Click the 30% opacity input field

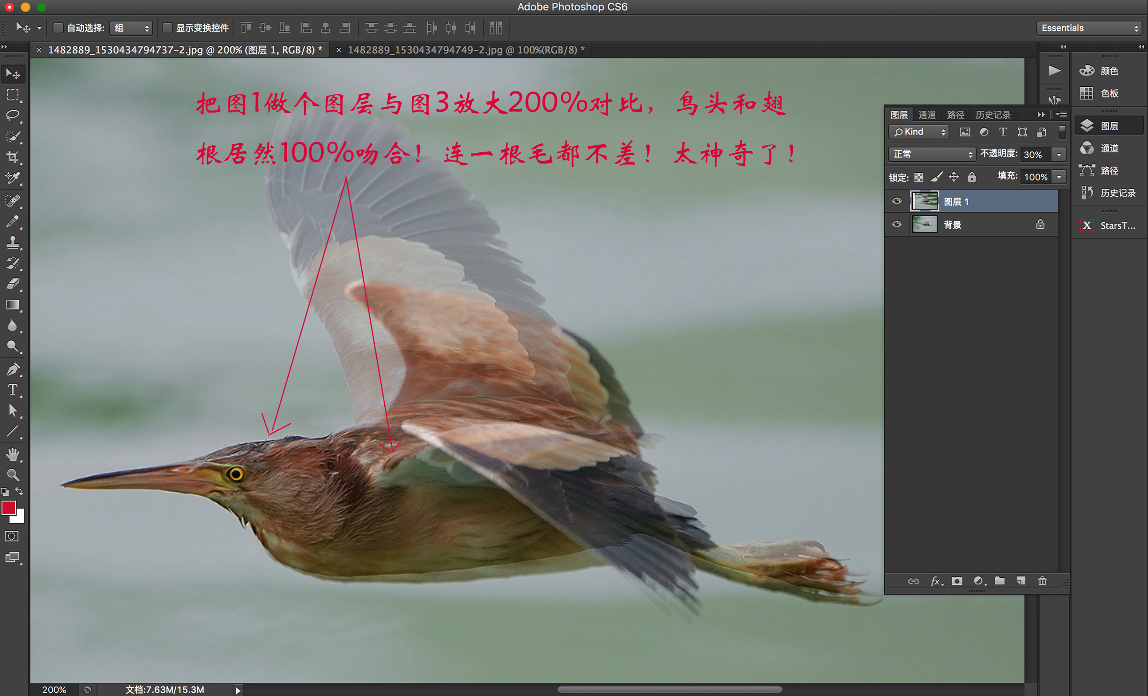(1036, 155)
